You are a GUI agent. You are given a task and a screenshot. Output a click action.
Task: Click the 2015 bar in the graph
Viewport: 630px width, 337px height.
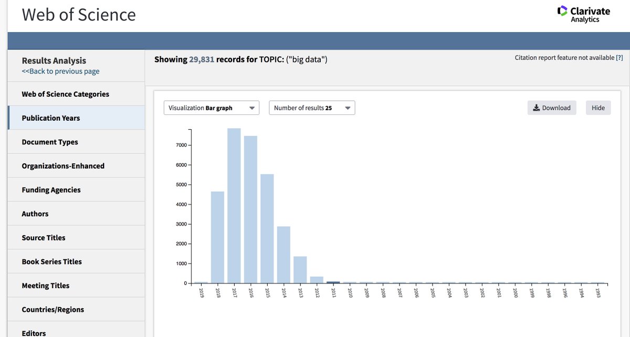pyautogui.click(x=267, y=229)
